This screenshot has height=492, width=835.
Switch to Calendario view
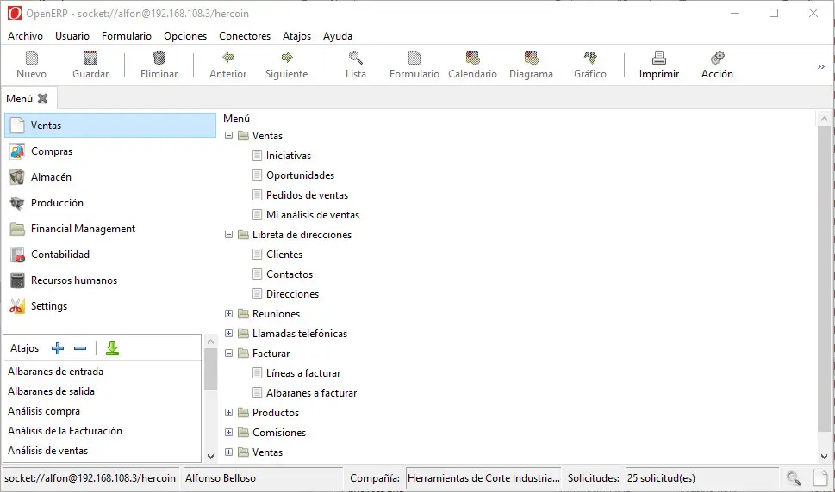pos(472,58)
